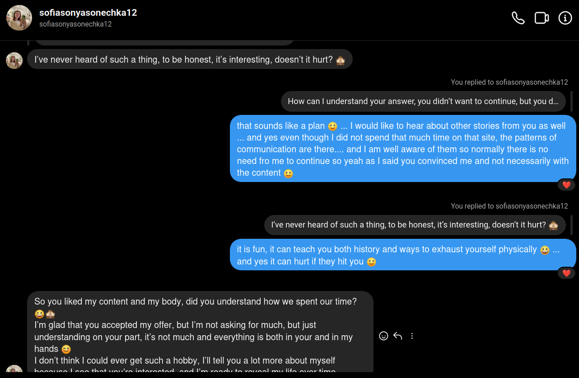Start an audio call
The image size is (579, 378).
coord(518,18)
